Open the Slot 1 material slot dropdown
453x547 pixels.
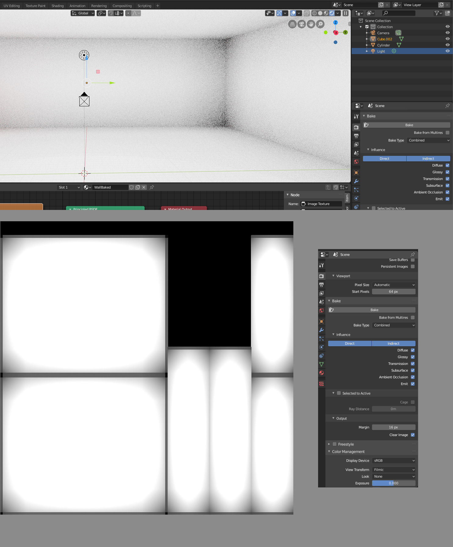(x=69, y=187)
